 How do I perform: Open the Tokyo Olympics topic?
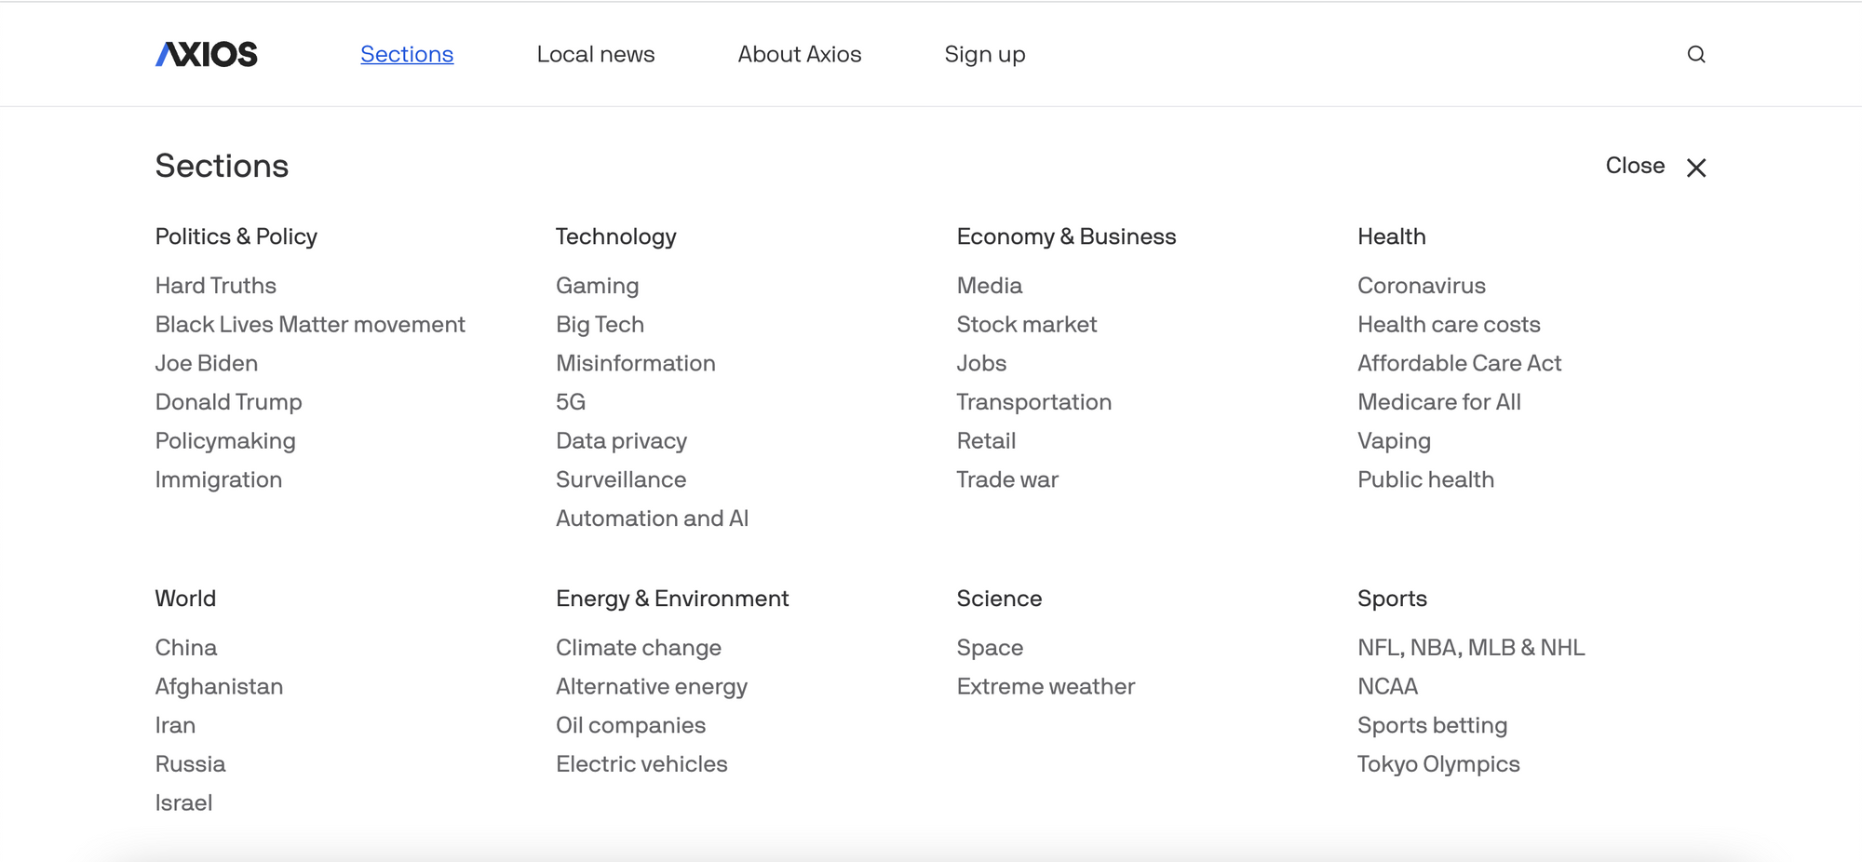(1439, 764)
